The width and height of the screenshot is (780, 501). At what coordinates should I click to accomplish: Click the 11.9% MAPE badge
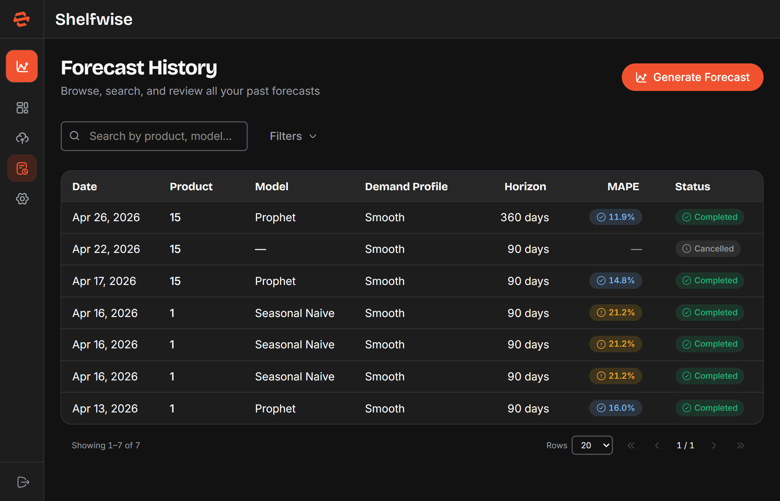click(616, 217)
